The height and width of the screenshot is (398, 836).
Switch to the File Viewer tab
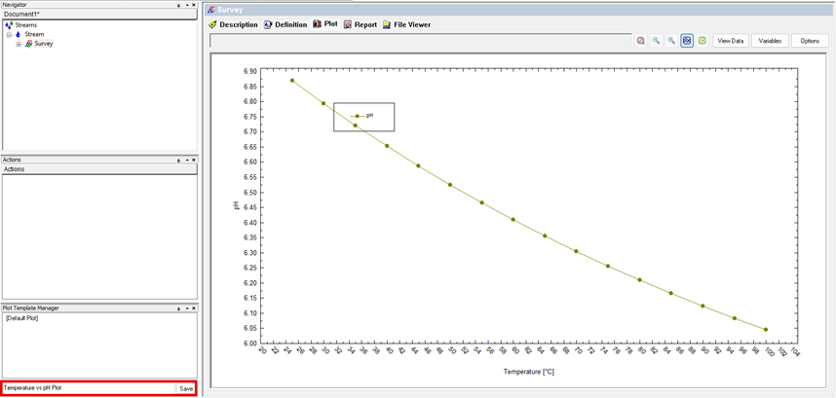pos(406,24)
